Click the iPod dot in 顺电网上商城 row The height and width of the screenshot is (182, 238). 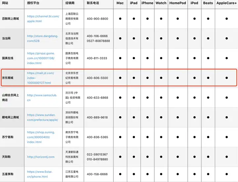194,117
